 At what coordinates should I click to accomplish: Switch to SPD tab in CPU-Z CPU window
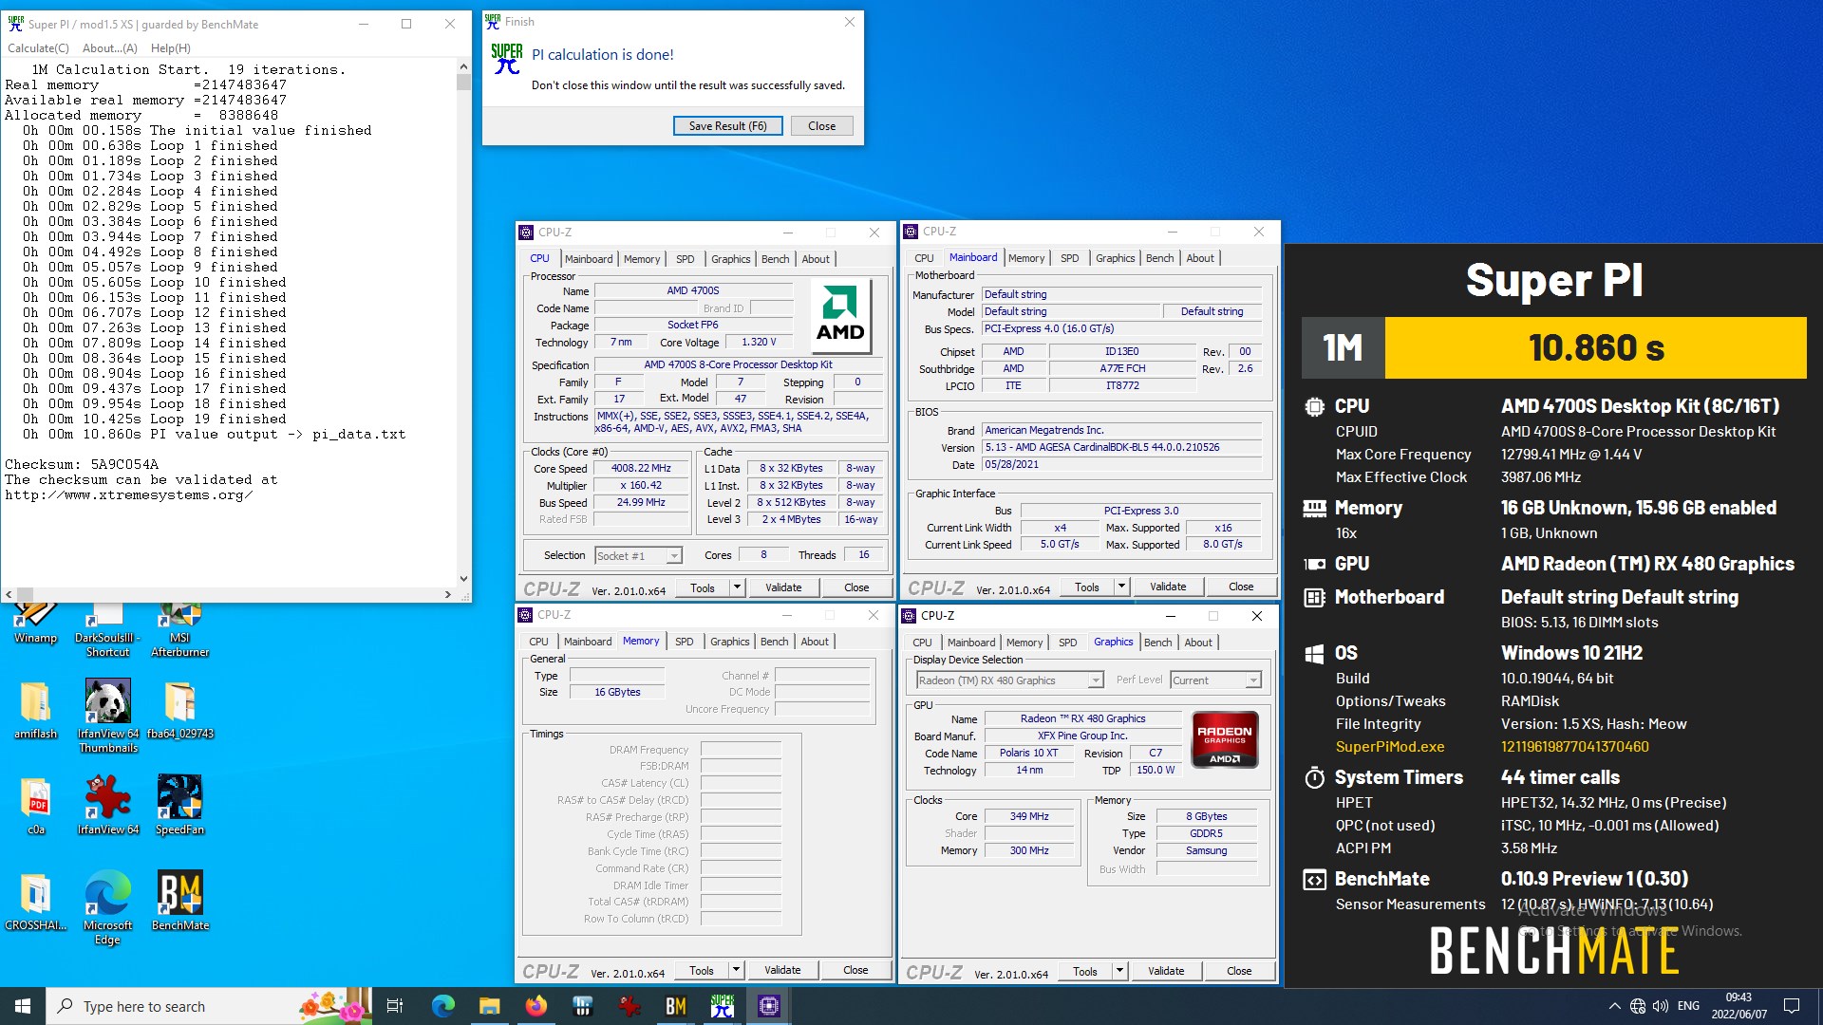pyautogui.click(x=685, y=259)
